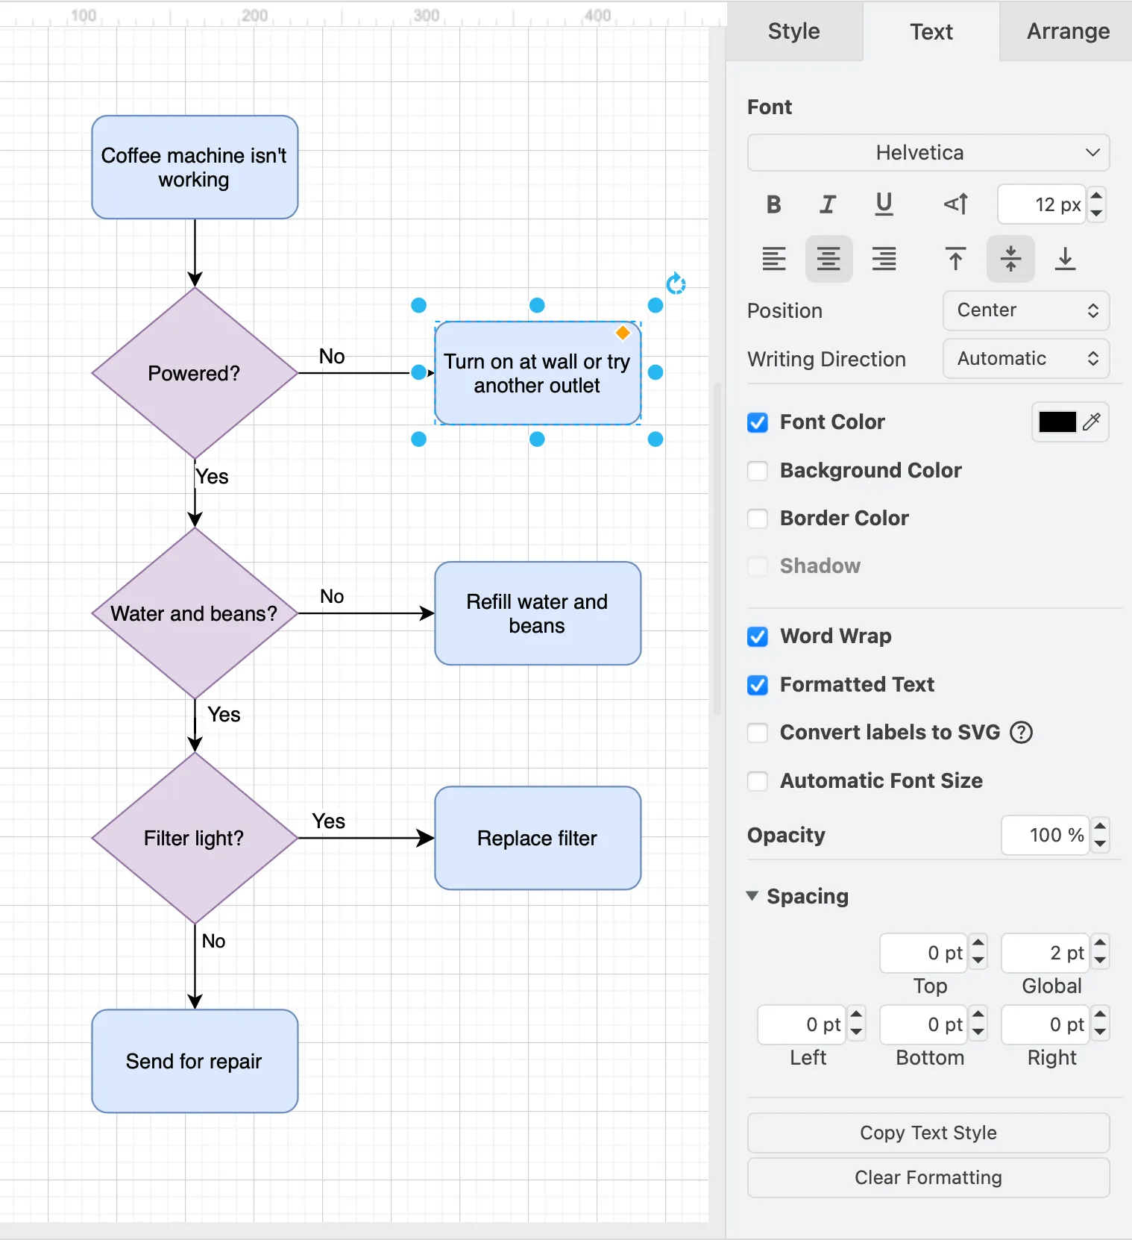Toggle underline text formatting
The width and height of the screenshot is (1132, 1240).
[x=884, y=204]
